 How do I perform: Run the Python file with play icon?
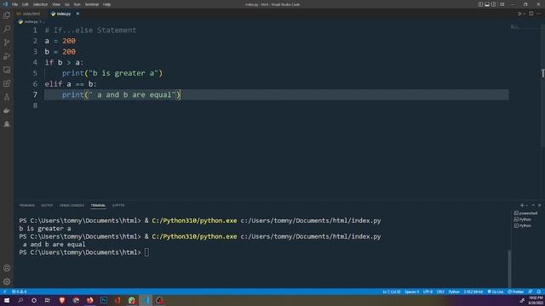[x=519, y=14]
